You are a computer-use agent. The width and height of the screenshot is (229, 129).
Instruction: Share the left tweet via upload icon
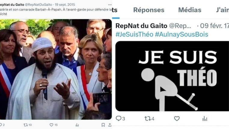(x=110, y=125)
